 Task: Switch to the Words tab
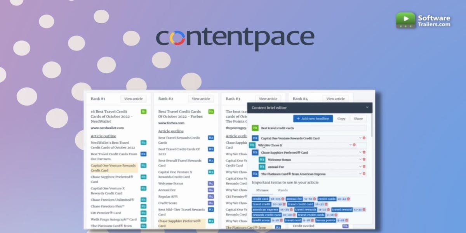pyautogui.click(x=283, y=190)
